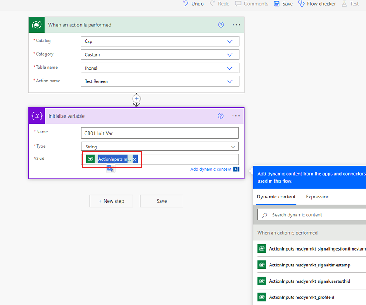Click the + New step button
The width and height of the screenshot is (366, 305).
point(111,201)
